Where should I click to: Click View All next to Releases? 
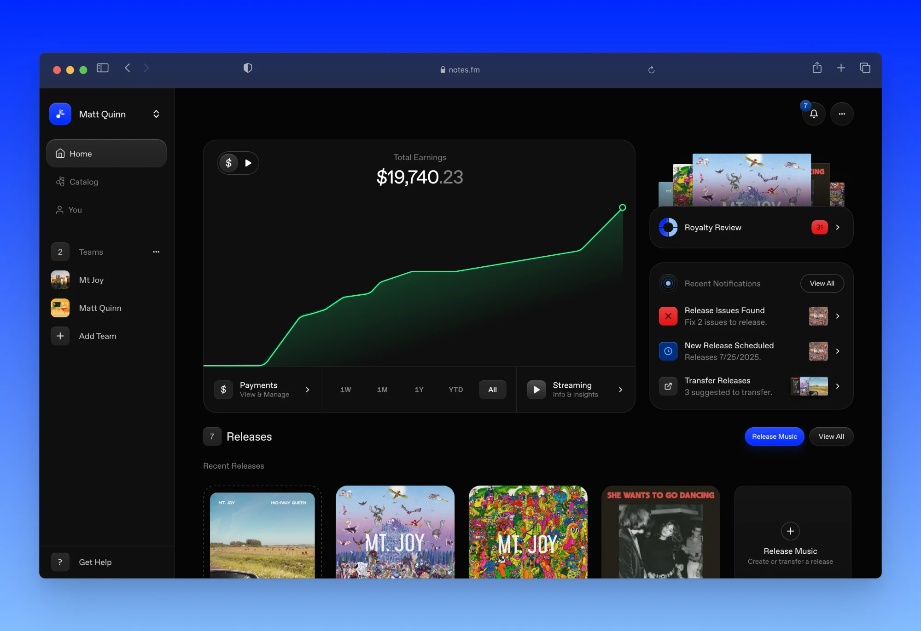click(x=831, y=436)
